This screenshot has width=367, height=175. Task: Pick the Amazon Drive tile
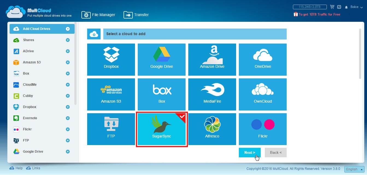212,60
